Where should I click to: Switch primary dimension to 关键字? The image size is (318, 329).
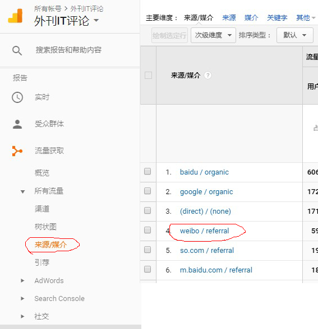point(277,18)
